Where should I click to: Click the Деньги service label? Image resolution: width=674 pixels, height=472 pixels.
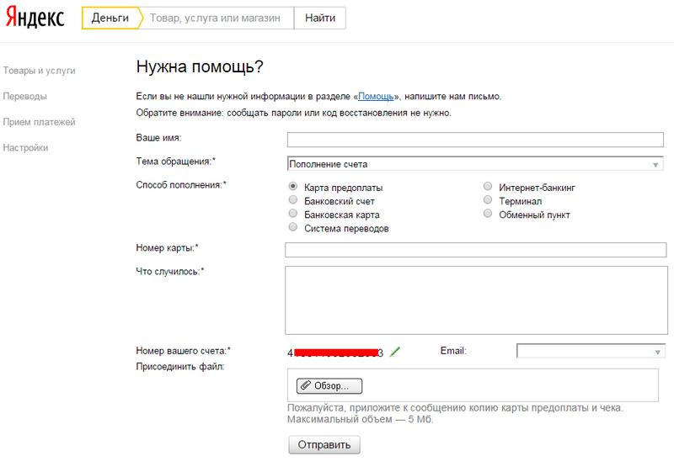[x=110, y=18]
